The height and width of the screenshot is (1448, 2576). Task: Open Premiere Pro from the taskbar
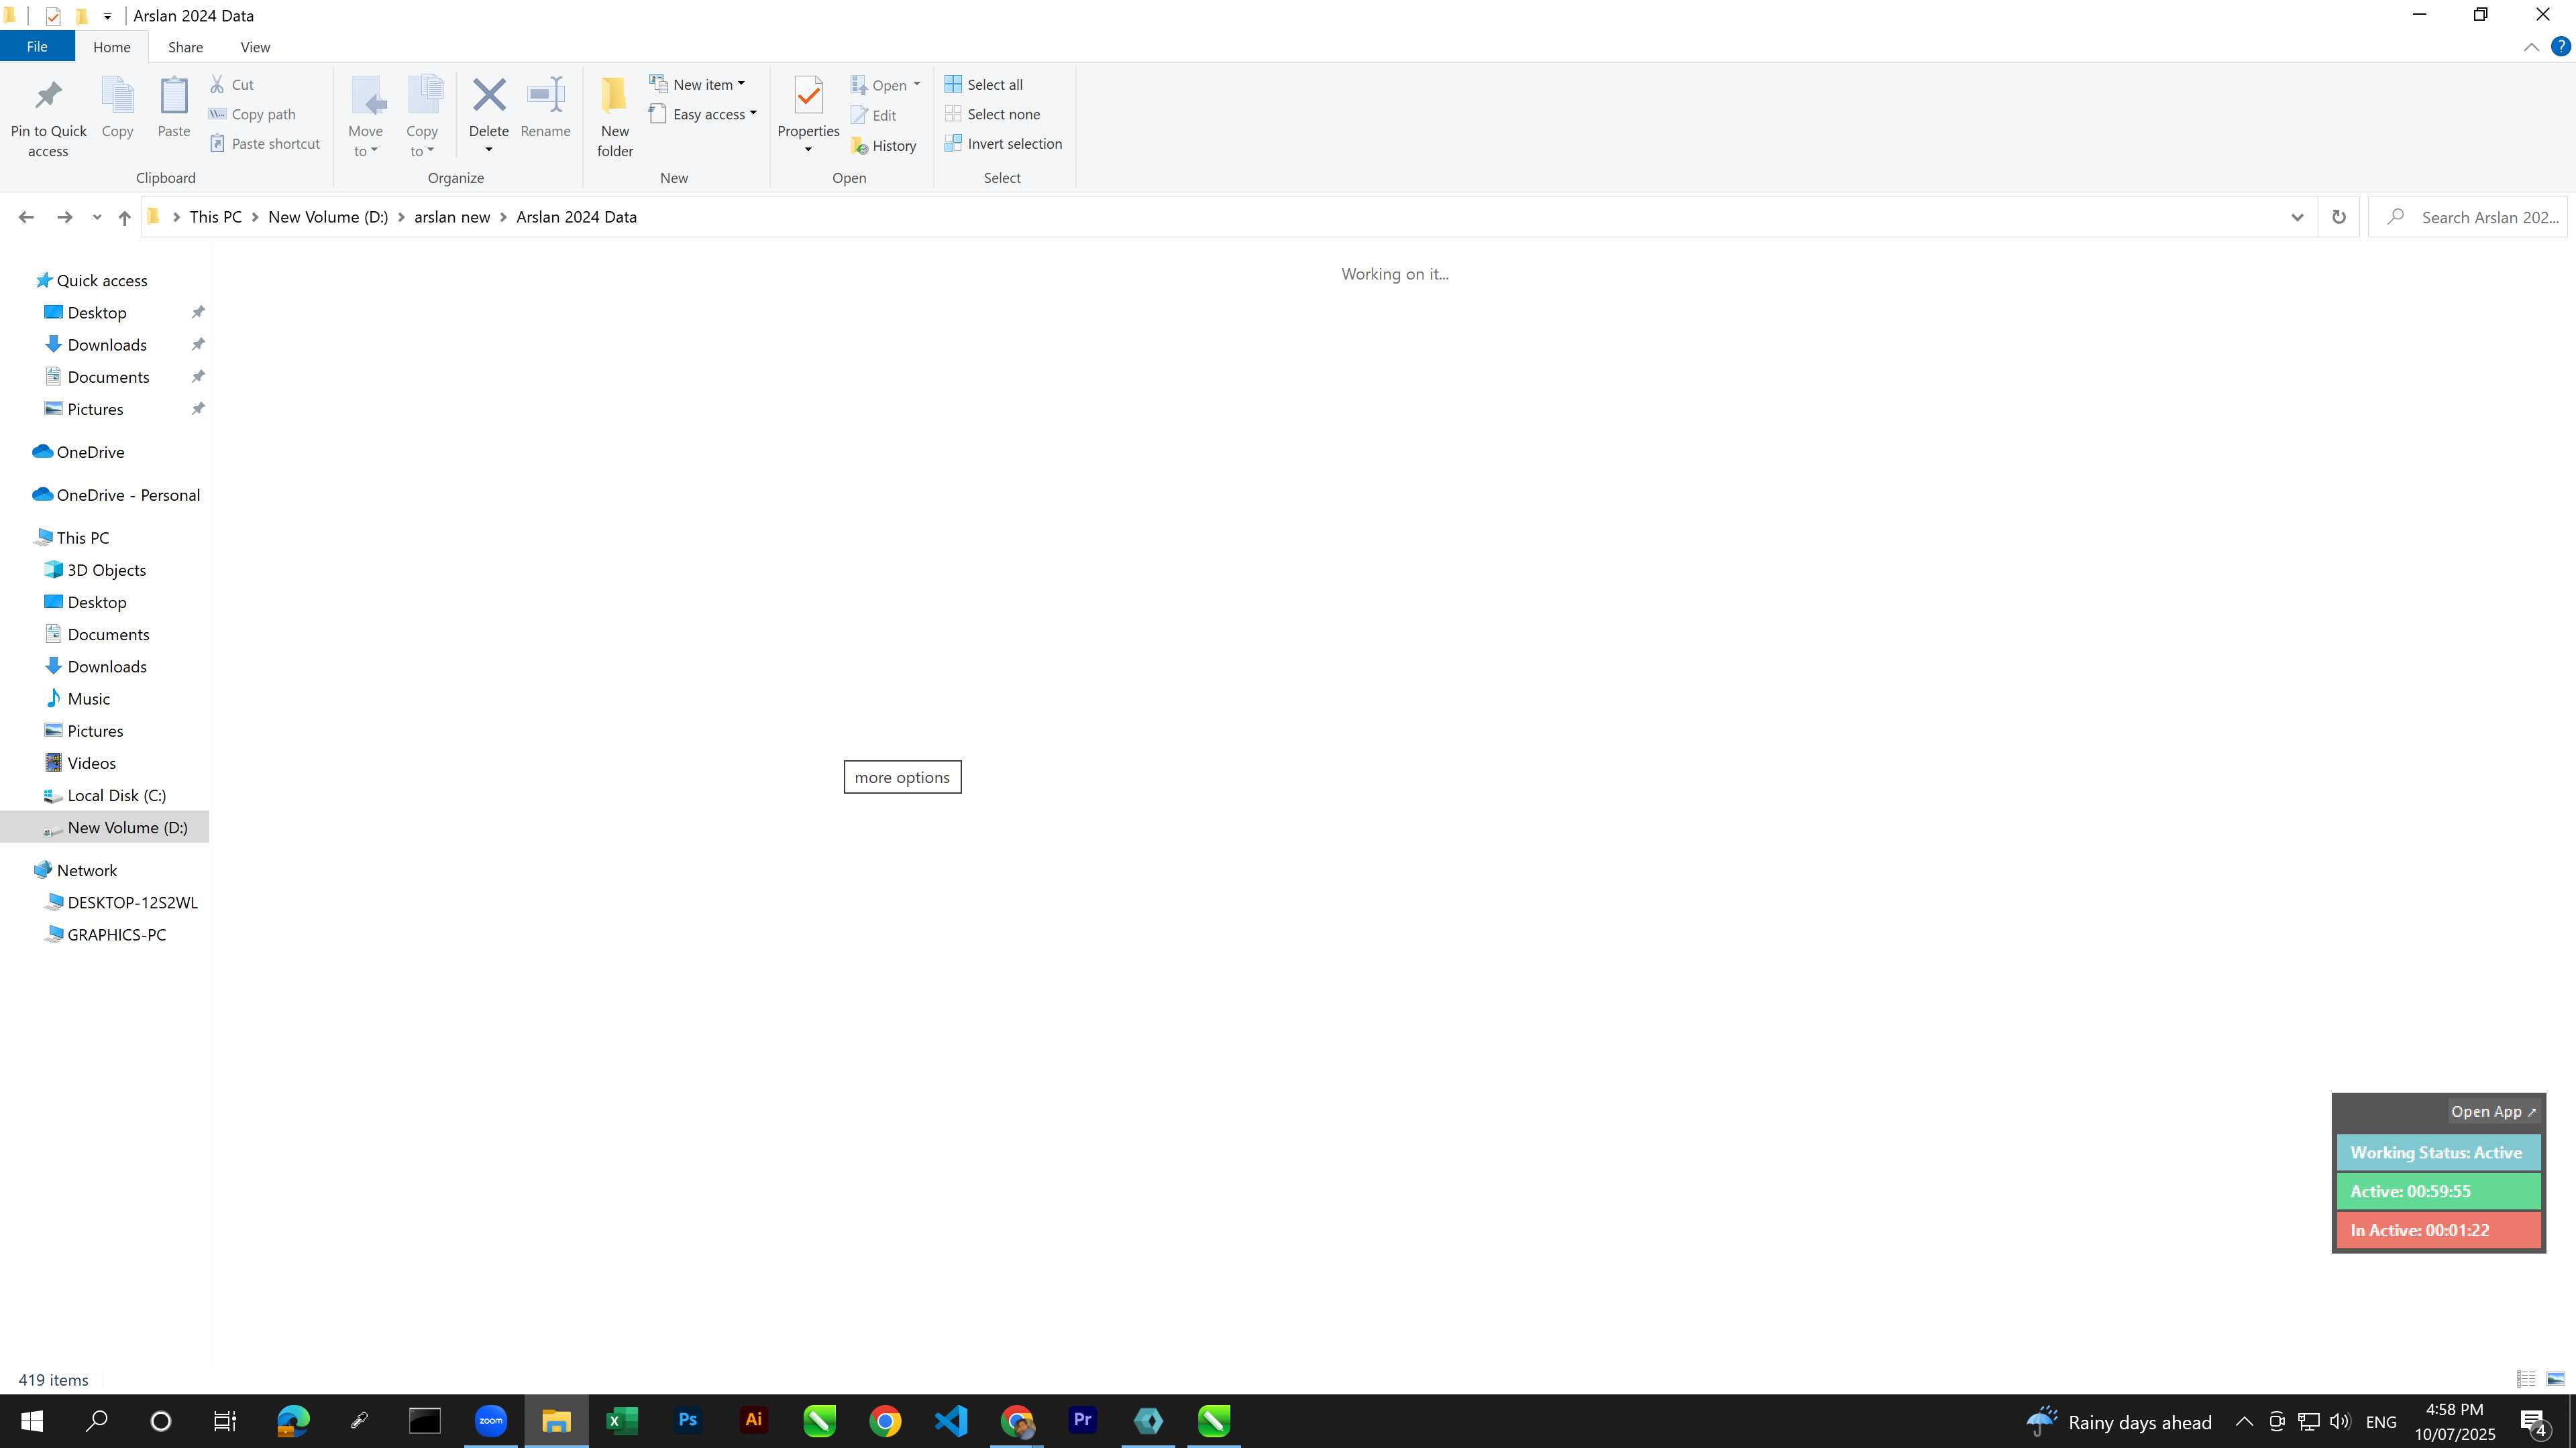[x=1082, y=1420]
